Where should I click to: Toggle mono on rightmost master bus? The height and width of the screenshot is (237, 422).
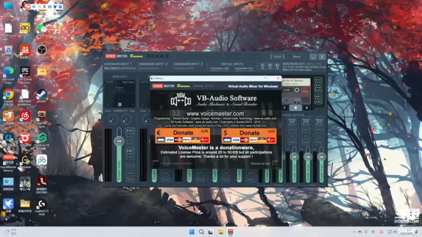(x=319, y=130)
